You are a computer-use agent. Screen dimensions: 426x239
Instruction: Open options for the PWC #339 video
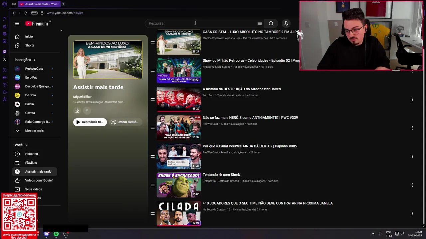pos(412,128)
